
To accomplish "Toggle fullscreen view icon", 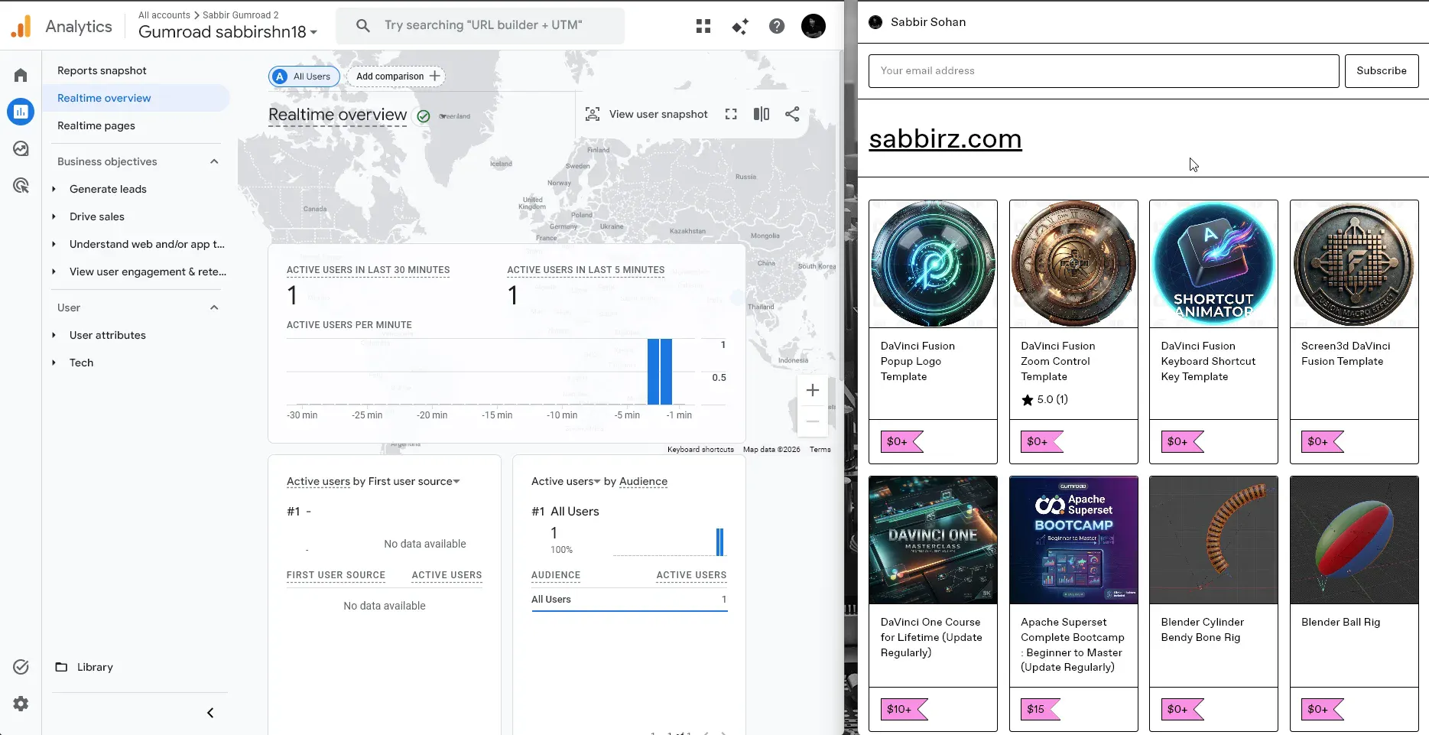I will pyautogui.click(x=731, y=114).
